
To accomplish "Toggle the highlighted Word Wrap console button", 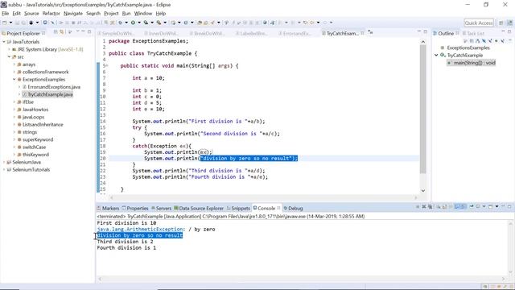I will pos(458,206).
